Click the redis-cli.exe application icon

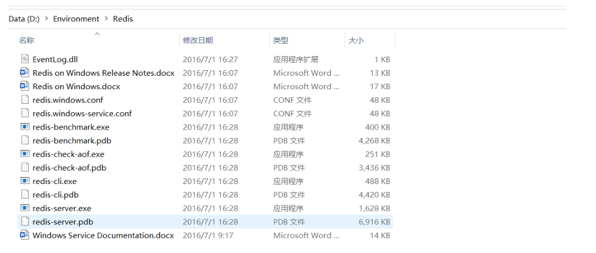point(25,181)
